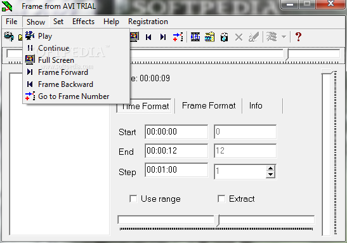The image size is (347, 243).
Task: Click the monitor icon beside Full Screen entry
Action: (x=30, y=60)
